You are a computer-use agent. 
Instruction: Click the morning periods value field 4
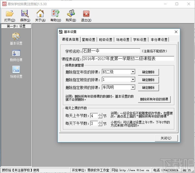point(94,116)
